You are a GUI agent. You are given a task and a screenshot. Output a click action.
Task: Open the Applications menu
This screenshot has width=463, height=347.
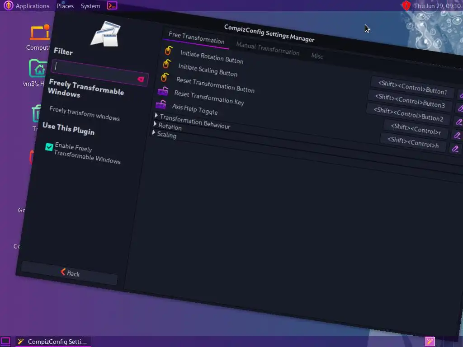tap(27, 5)
